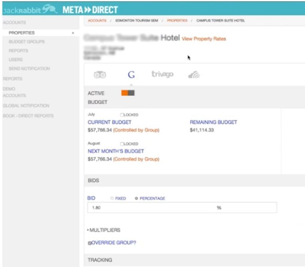Click the Bid label

(x=91, y=198)
